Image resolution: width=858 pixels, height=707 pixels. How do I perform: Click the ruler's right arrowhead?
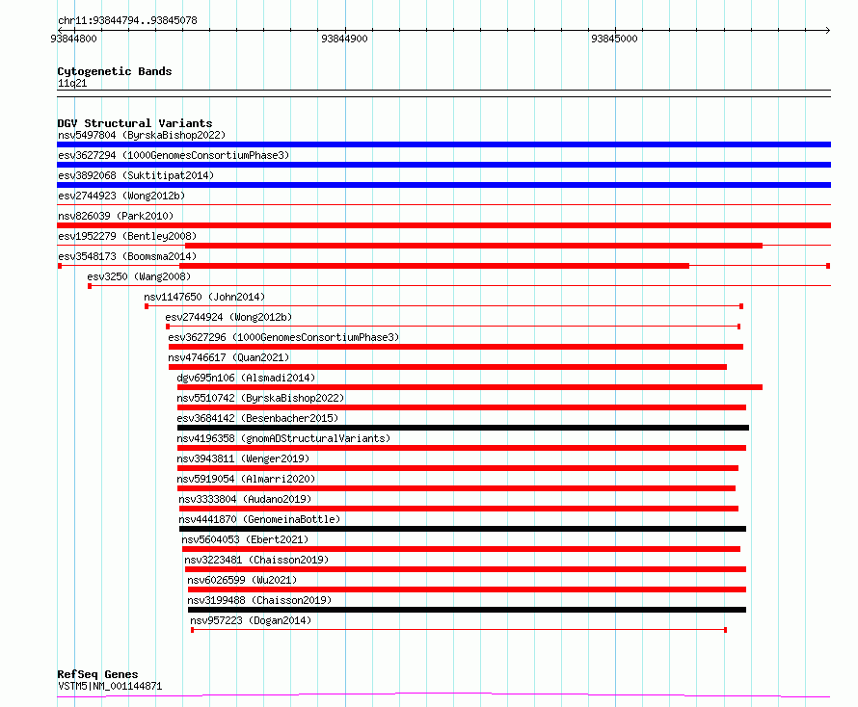(x=828, y=30)
